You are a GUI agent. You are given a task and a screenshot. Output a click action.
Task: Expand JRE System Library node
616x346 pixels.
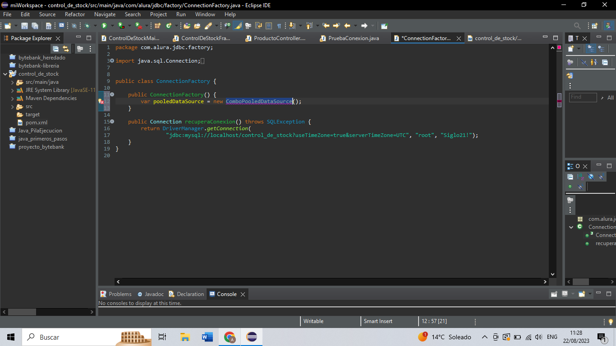[13, 90]
